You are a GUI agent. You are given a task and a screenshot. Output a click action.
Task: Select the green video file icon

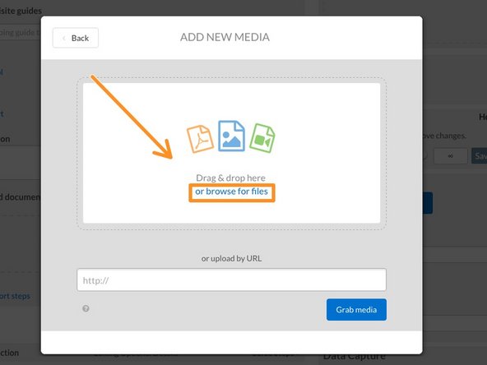(x=262, y=138)
